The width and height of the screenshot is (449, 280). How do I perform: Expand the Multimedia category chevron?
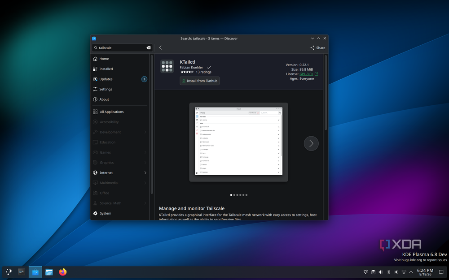[x=145, y=183]
